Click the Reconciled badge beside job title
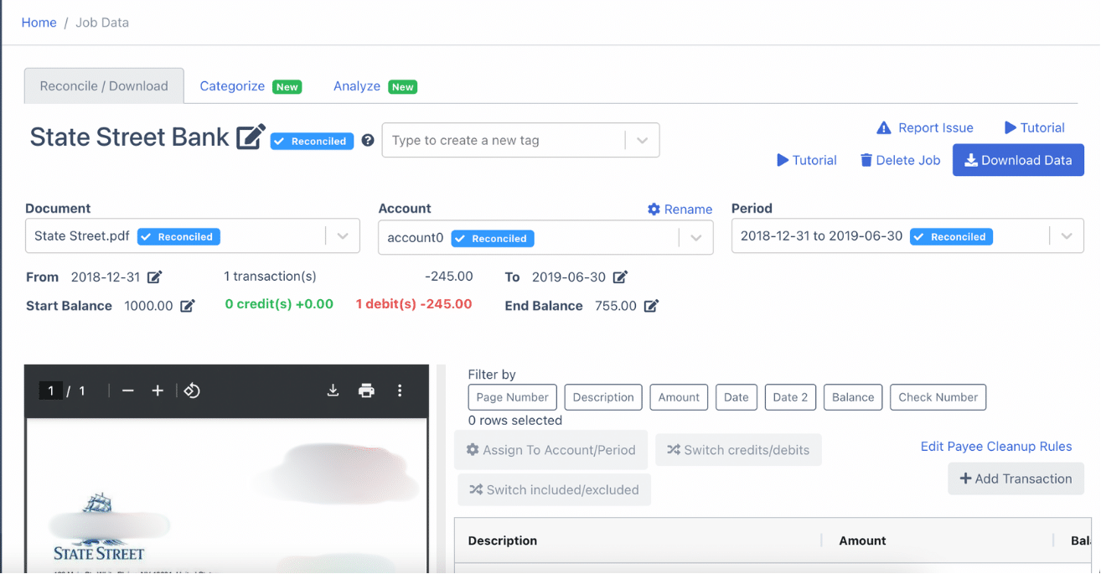Viewport: 1101px width, 574px height. coord(313,142)
